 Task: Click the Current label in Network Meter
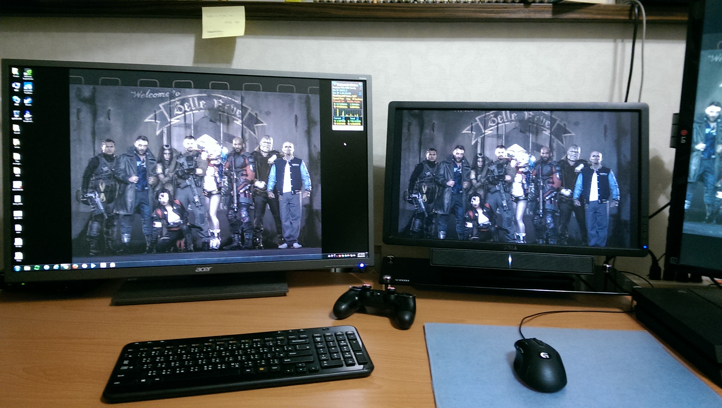[x=338, y=118]
